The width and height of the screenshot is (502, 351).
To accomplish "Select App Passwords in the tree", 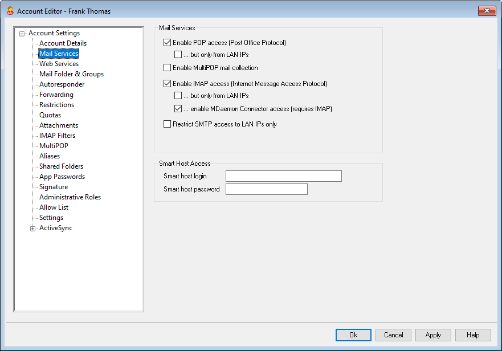I will coord(62,177).
